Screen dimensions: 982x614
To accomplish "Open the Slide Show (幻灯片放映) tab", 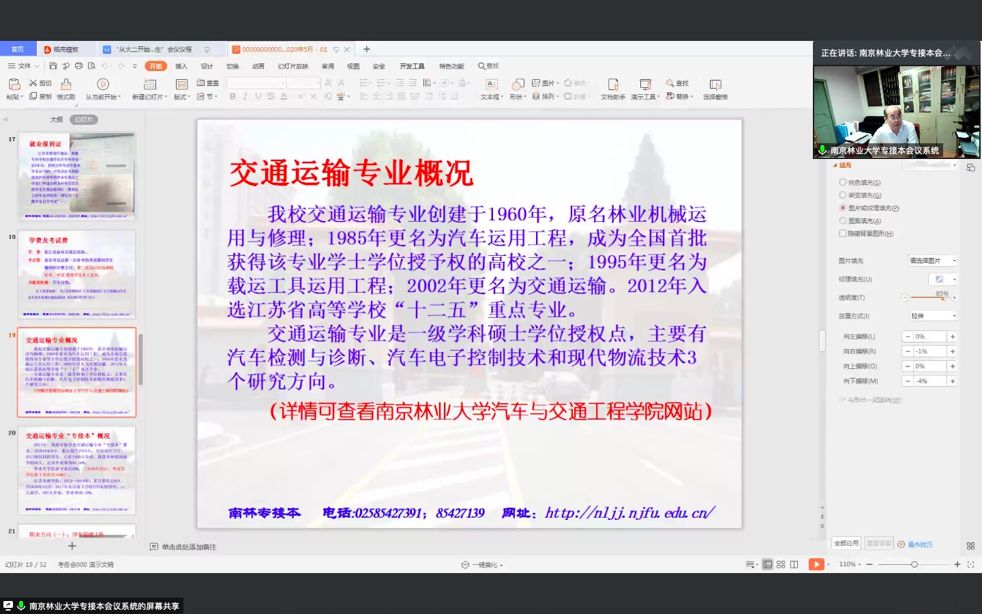I will pos(293,66).
